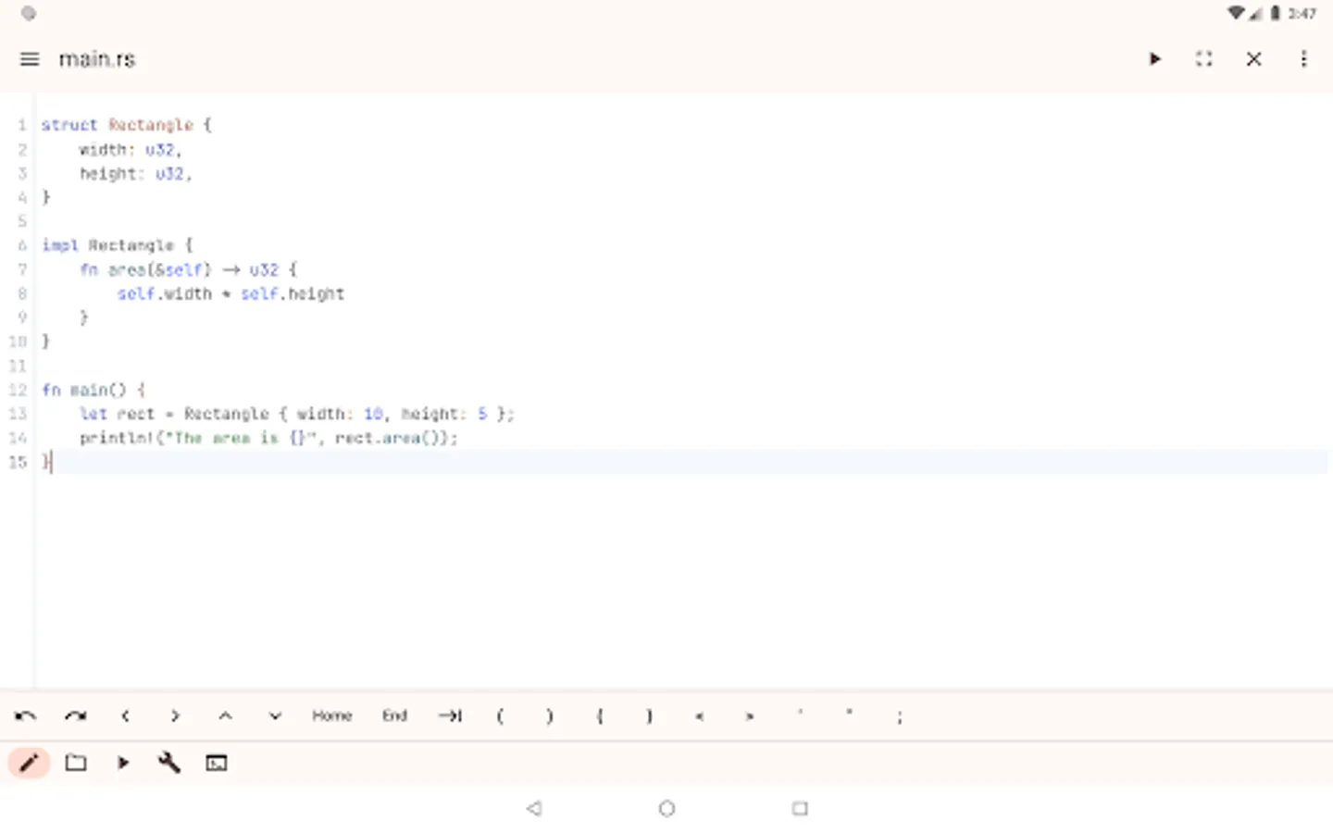Open the console panel icon
The width and height of the screenshot is (1333, 833).
(x=216, y=762)
